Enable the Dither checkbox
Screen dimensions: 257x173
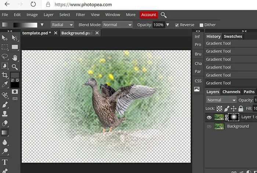pos(201,25)
